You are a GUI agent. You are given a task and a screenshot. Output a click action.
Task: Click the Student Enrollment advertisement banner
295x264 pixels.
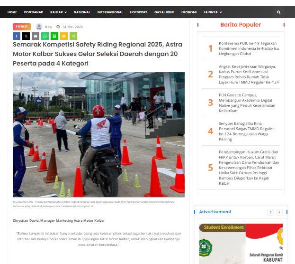(x=241, y=244)
